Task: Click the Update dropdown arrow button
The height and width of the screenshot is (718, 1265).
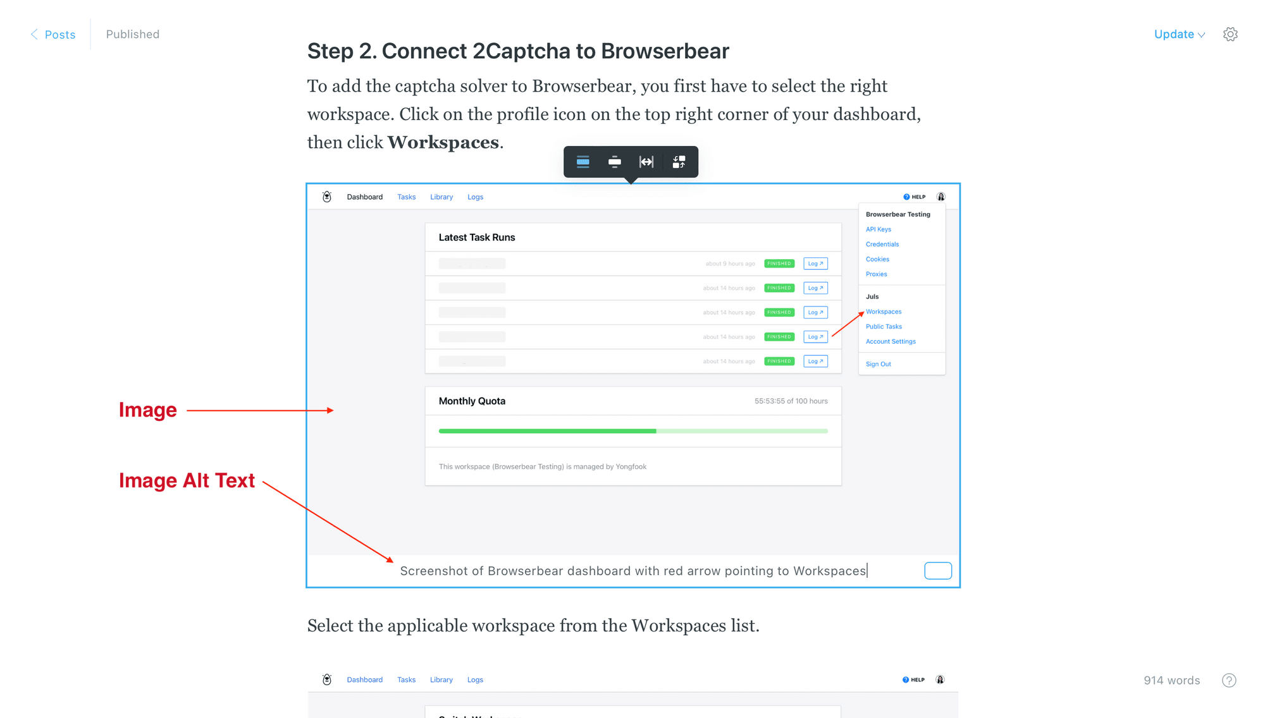Action: pos(1202,35)
